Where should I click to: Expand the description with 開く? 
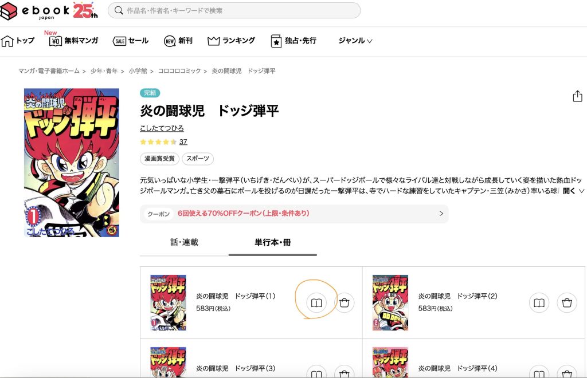coord(573,191)
